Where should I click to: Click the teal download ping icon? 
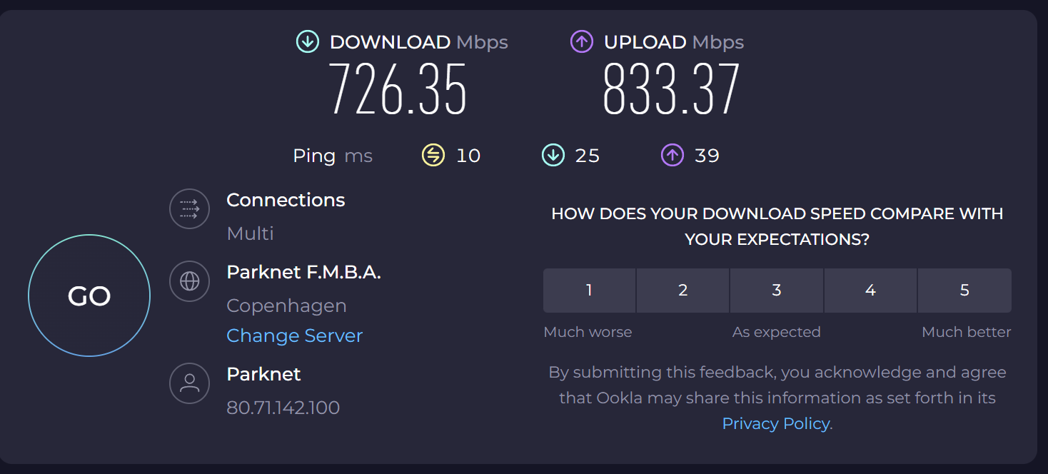(x=553, y=155)
